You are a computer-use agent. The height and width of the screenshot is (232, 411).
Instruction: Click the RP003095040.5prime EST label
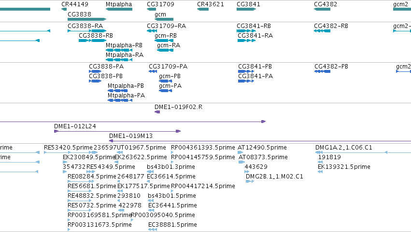[x=163, y=215]
